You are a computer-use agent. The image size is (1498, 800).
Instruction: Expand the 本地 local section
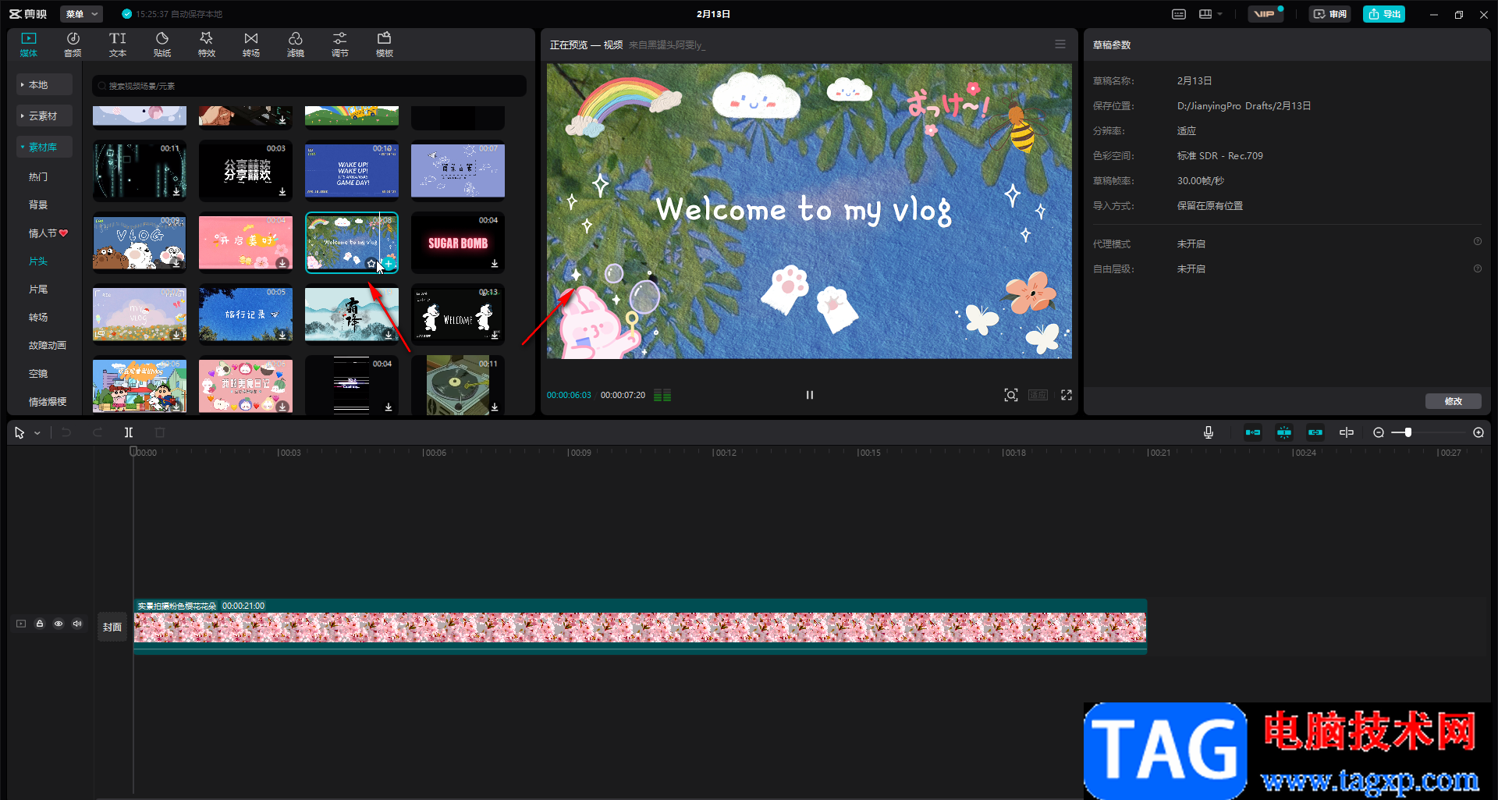coord(44,84)
